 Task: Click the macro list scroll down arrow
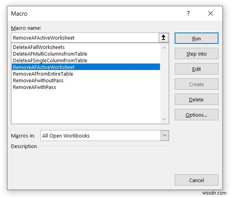164,119
